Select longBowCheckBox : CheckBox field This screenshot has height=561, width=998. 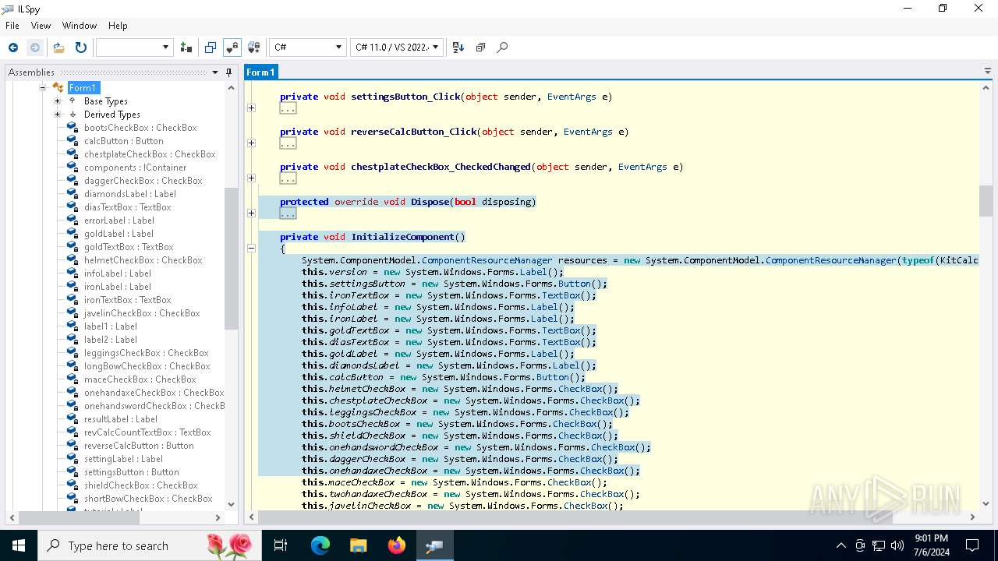point(147,366)
